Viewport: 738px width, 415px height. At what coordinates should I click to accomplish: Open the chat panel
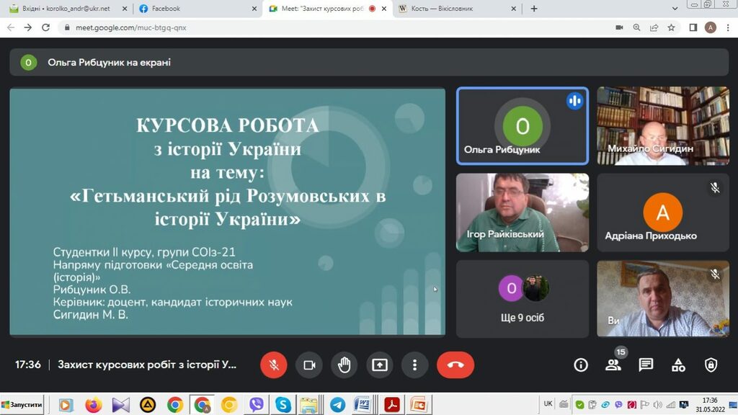pos(646,365)
